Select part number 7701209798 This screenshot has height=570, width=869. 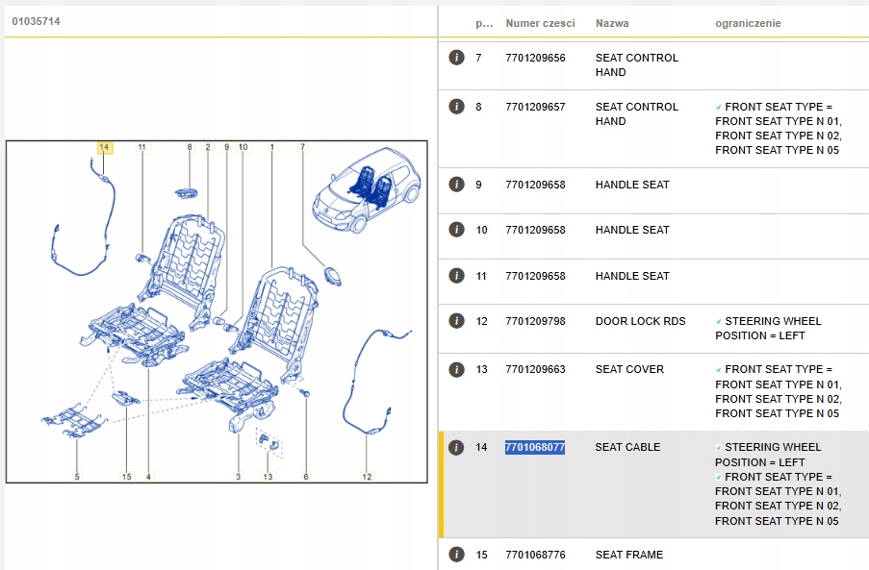pyautogui.click(x=535, y=321)
